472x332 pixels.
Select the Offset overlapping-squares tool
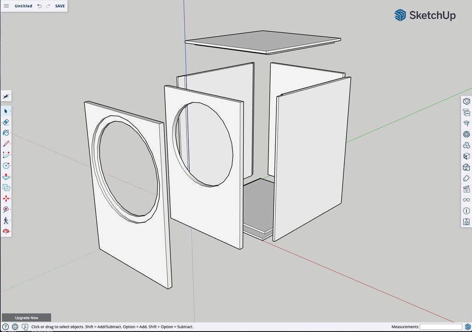point(6,188)
